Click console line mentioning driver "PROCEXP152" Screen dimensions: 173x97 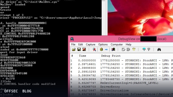coord(51,18)
